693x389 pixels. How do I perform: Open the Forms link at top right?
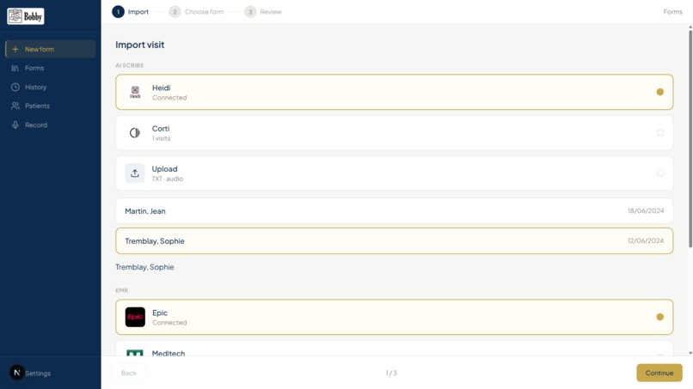[x=672, y=12]
